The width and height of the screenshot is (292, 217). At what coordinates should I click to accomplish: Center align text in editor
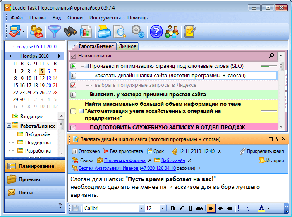click(x=220, y=208)
